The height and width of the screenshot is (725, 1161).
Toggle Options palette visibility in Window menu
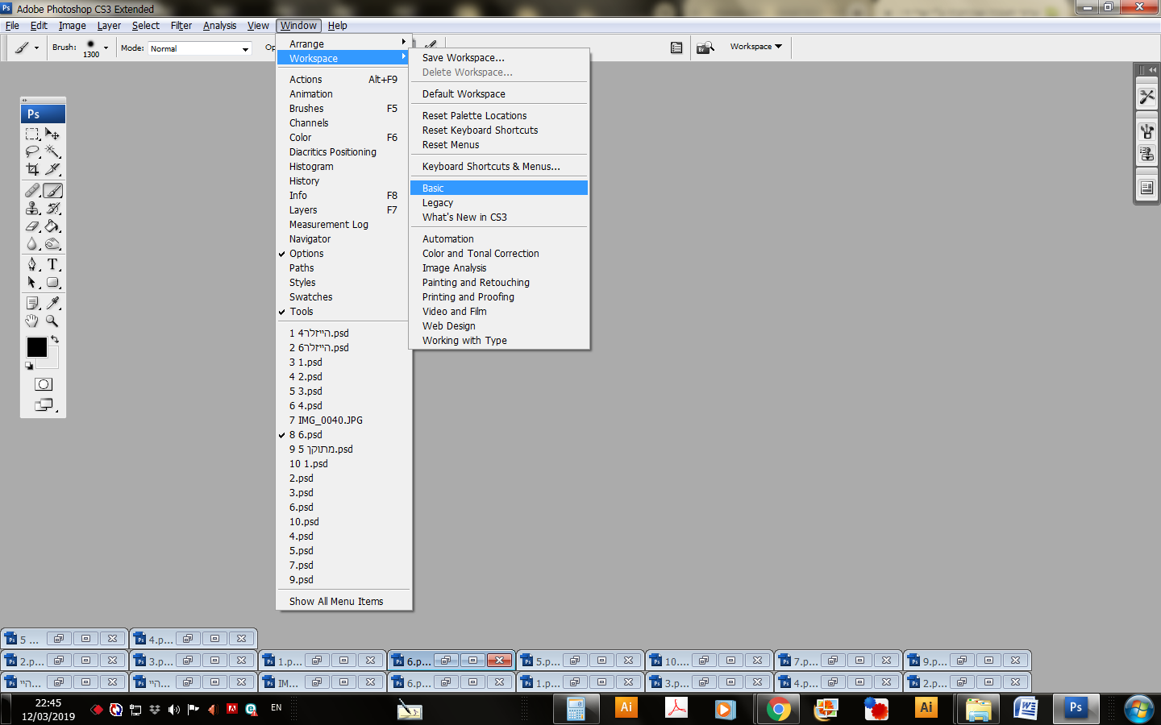click(344, 254)
